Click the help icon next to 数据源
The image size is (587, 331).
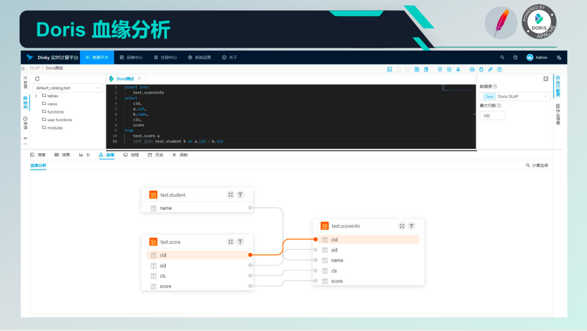495,86
